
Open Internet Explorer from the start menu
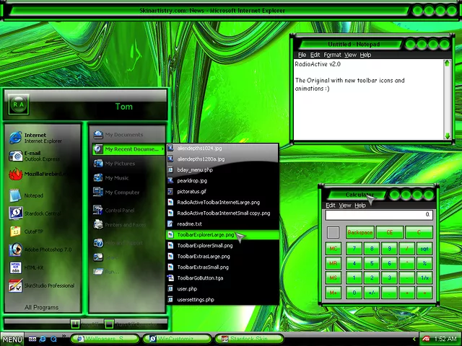click(36, 138)
